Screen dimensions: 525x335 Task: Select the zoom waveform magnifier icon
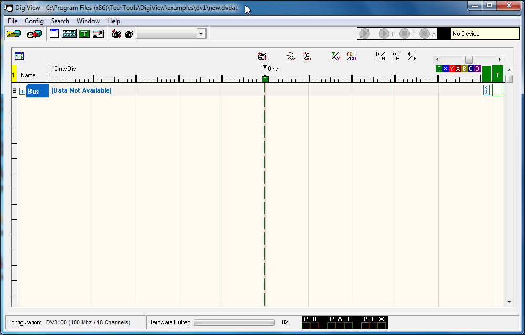[291, 56]
